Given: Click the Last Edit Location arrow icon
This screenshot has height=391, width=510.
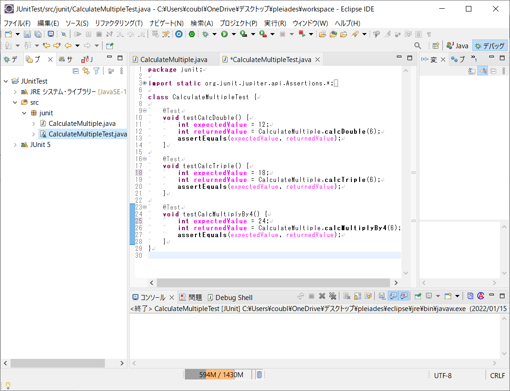Looking at the screenshot, I should [46, 45].
